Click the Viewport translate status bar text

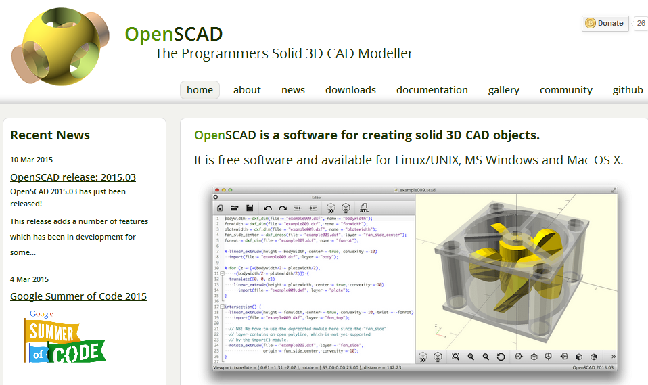pos(307,367)
